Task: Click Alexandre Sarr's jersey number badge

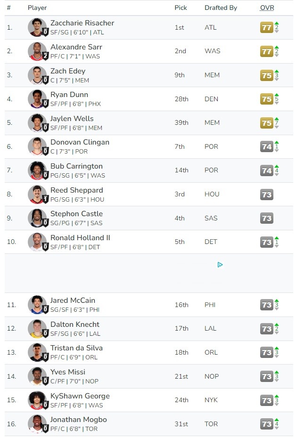Action: point(45,56)
